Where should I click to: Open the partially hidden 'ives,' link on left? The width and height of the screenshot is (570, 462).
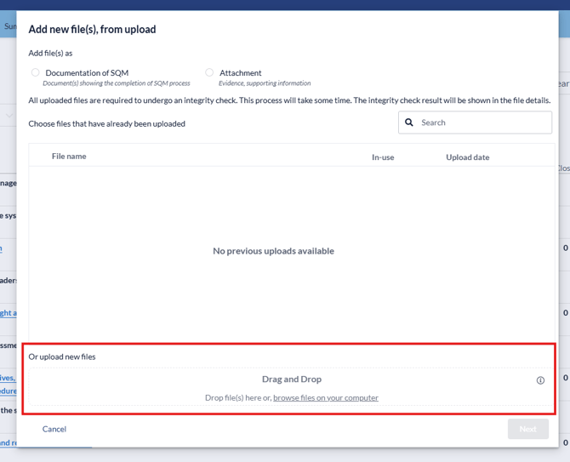[x=8, y=378]
